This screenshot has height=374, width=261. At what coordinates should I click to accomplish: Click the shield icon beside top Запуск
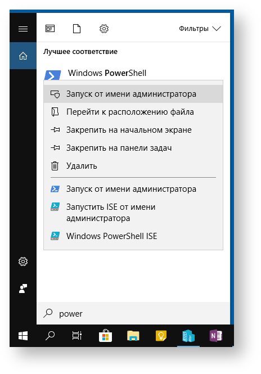(x=55, y=94)
